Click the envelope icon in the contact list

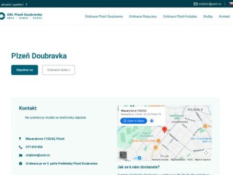(x=21, y=155)
